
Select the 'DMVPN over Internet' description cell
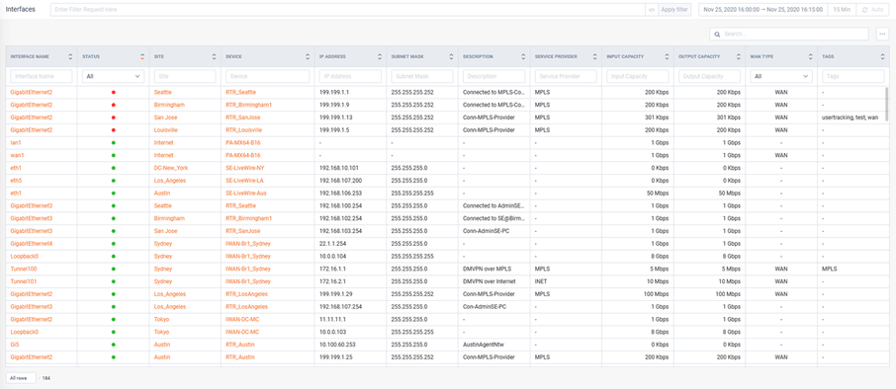coord(490,281)
